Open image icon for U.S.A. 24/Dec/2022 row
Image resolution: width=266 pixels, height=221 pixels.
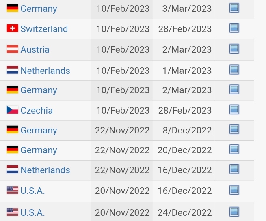pyautogui.click(x=234, y=212)
